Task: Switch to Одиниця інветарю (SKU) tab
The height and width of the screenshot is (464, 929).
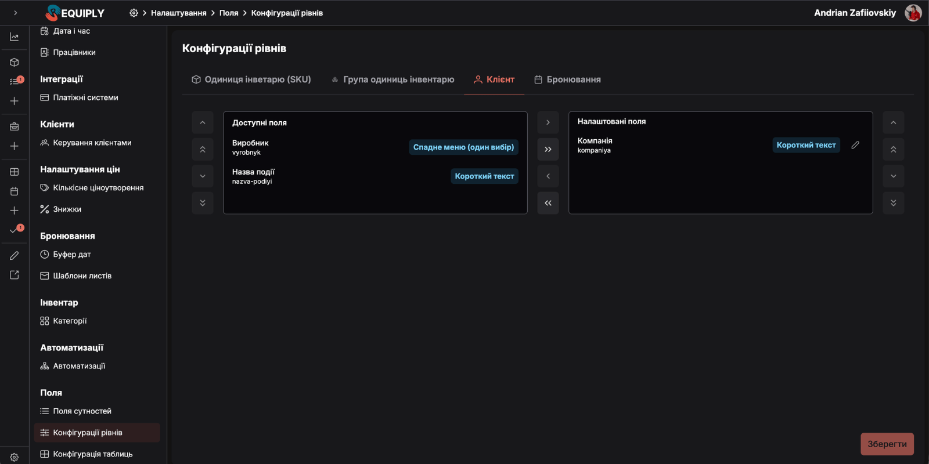Action: [x=251, y=79]
